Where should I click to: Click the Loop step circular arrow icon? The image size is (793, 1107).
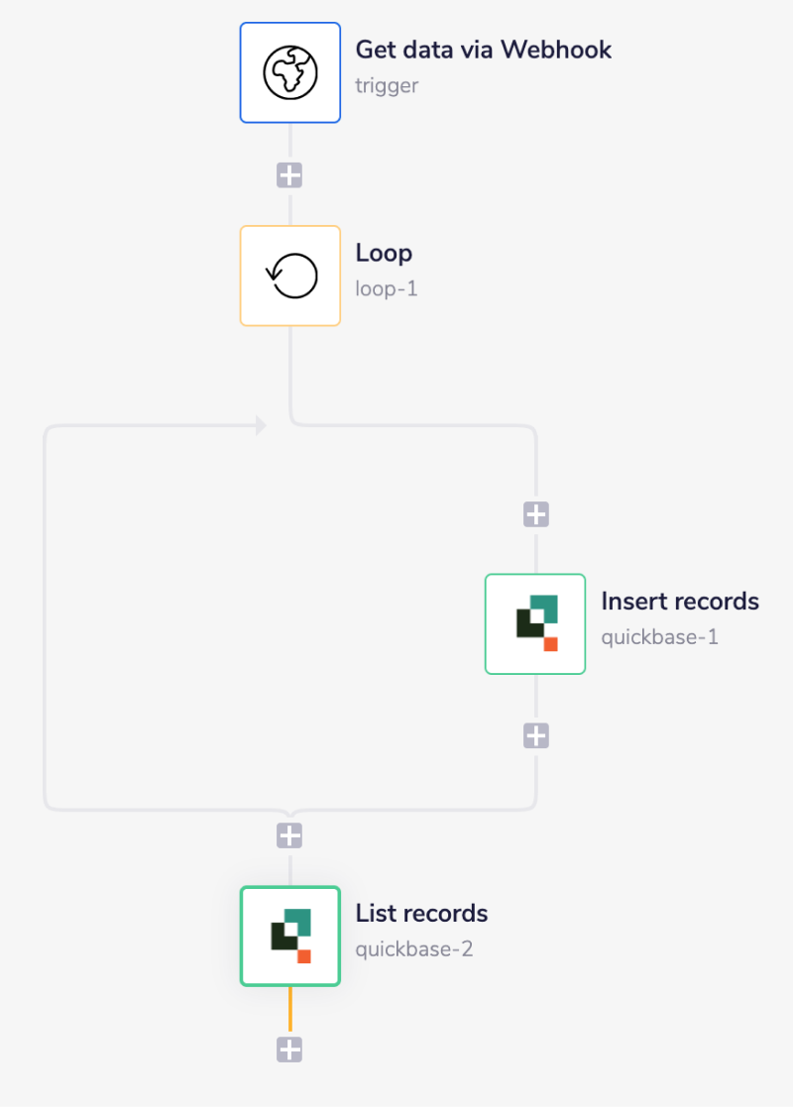tap(289, 276)
